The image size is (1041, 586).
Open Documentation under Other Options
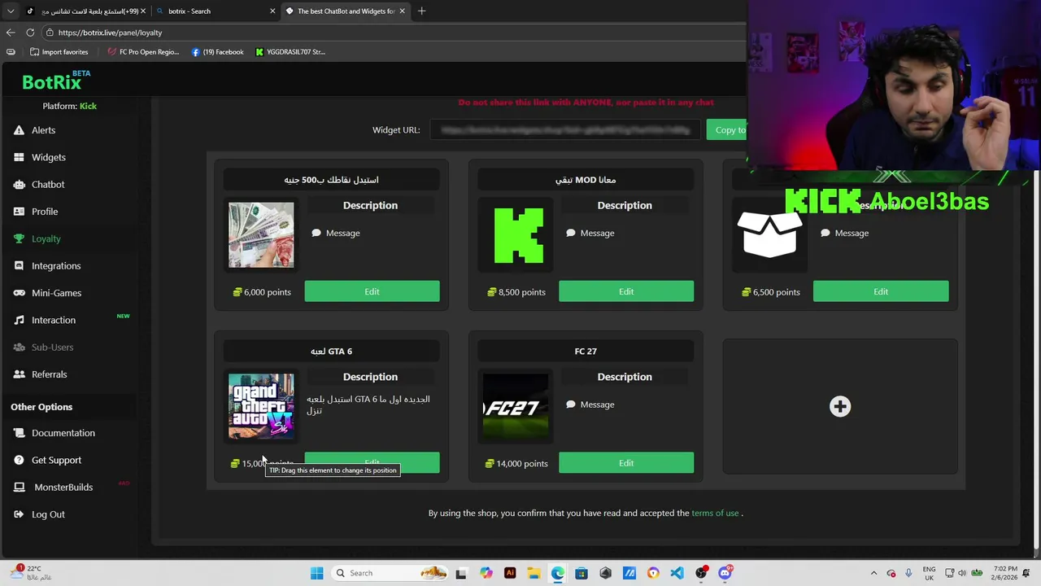54,433
